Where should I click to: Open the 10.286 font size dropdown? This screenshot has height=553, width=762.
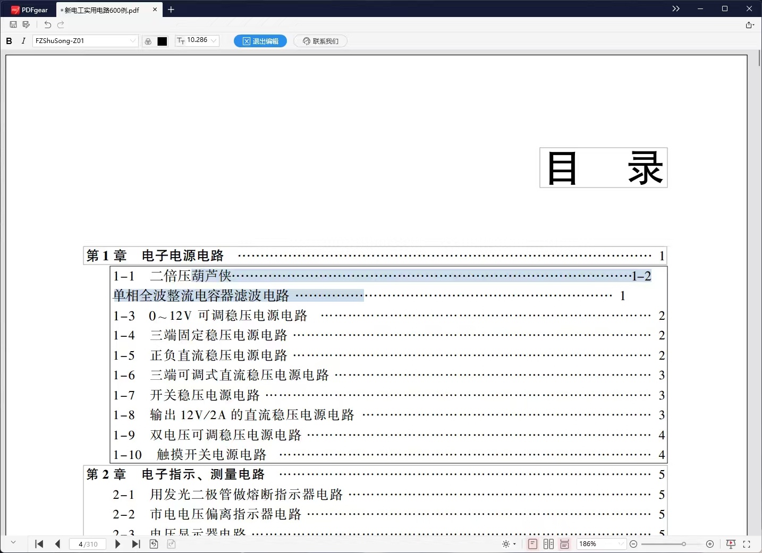[197, 40]
